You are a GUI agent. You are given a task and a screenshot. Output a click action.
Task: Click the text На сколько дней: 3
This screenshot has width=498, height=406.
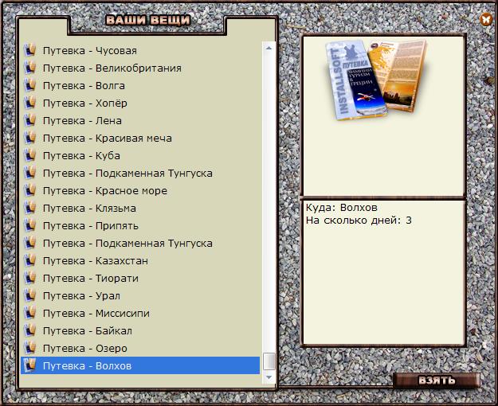359,221
